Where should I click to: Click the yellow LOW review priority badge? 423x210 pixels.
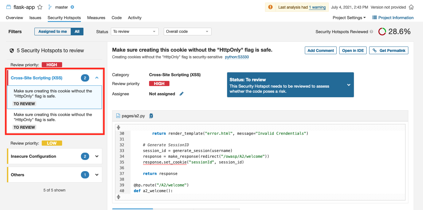[52, 143]
